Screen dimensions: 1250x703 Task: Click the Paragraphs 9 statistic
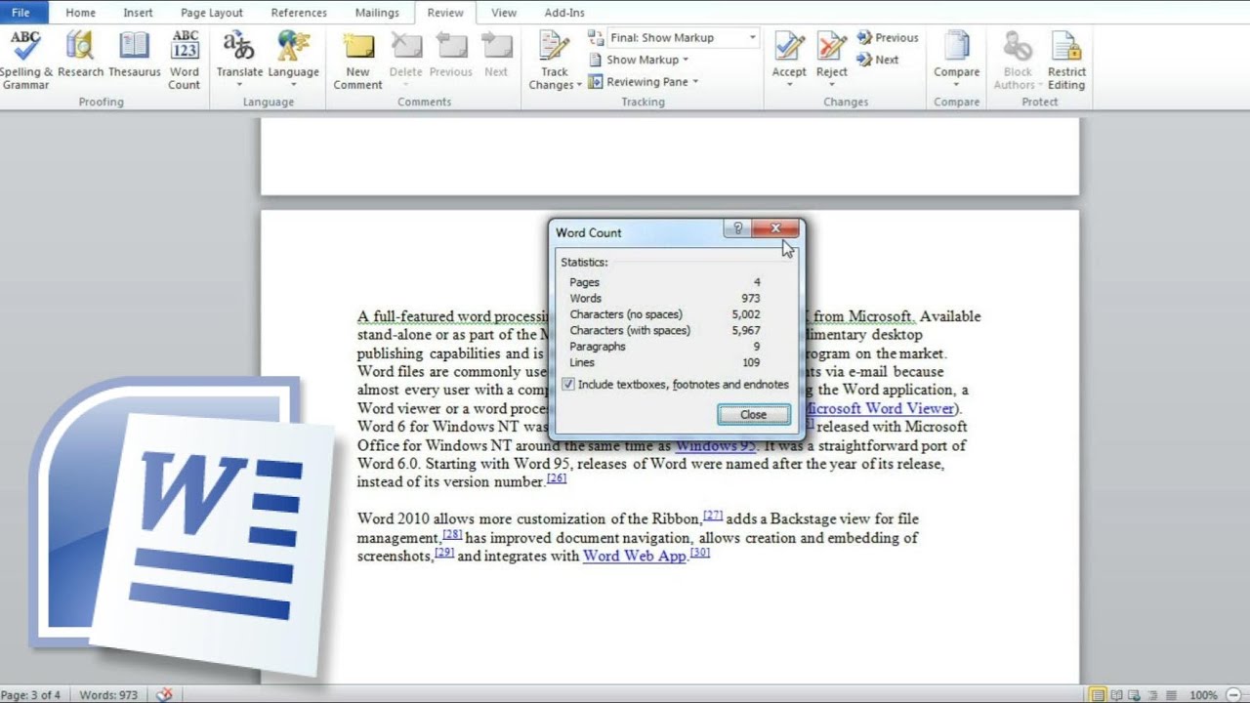pos(664,347)
